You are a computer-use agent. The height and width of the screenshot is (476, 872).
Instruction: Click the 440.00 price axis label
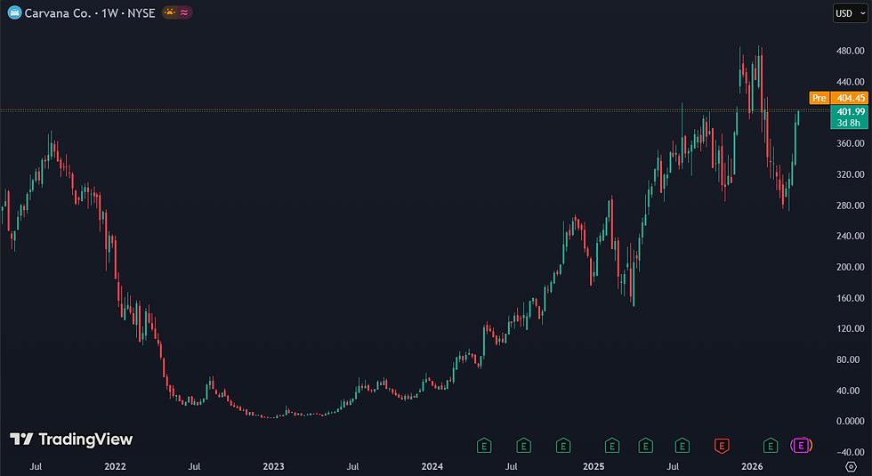point(851,82)
